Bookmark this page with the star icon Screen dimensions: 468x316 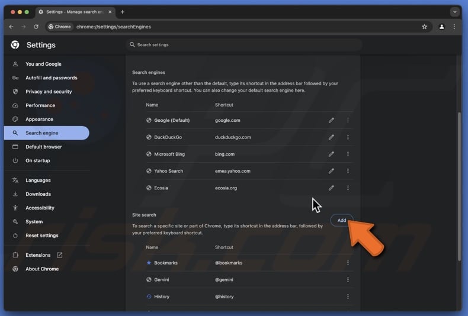[x=424, y=27]
